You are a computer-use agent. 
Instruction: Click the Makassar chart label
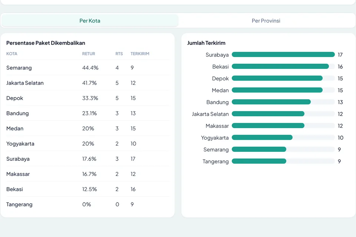coord(217,126)
